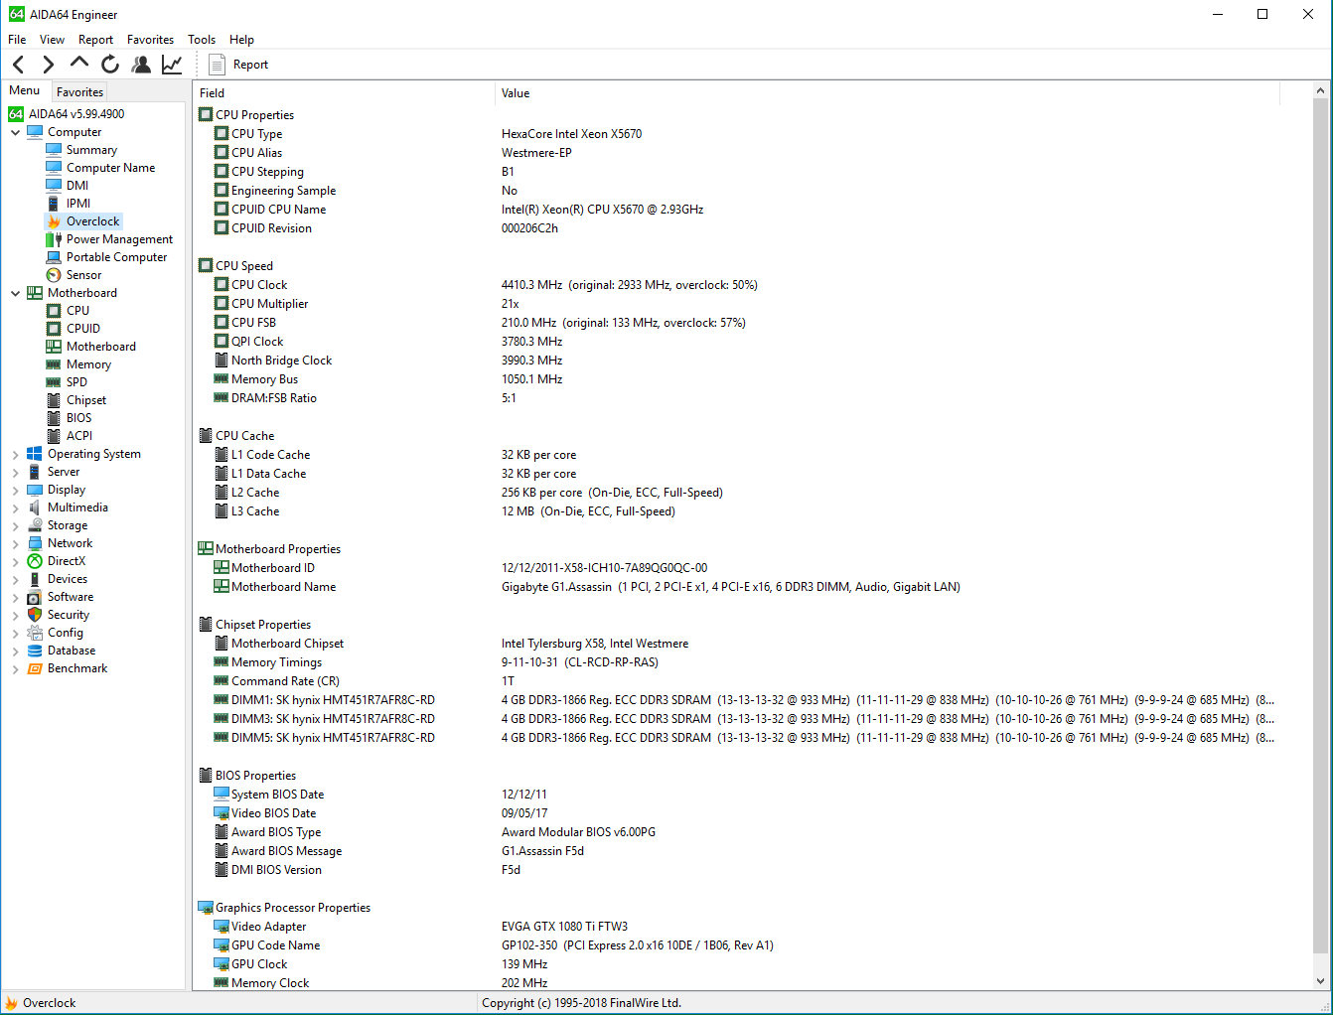Select the Memory Timings row
The image size is (1333, 1015).
click(x=735, y=662)
